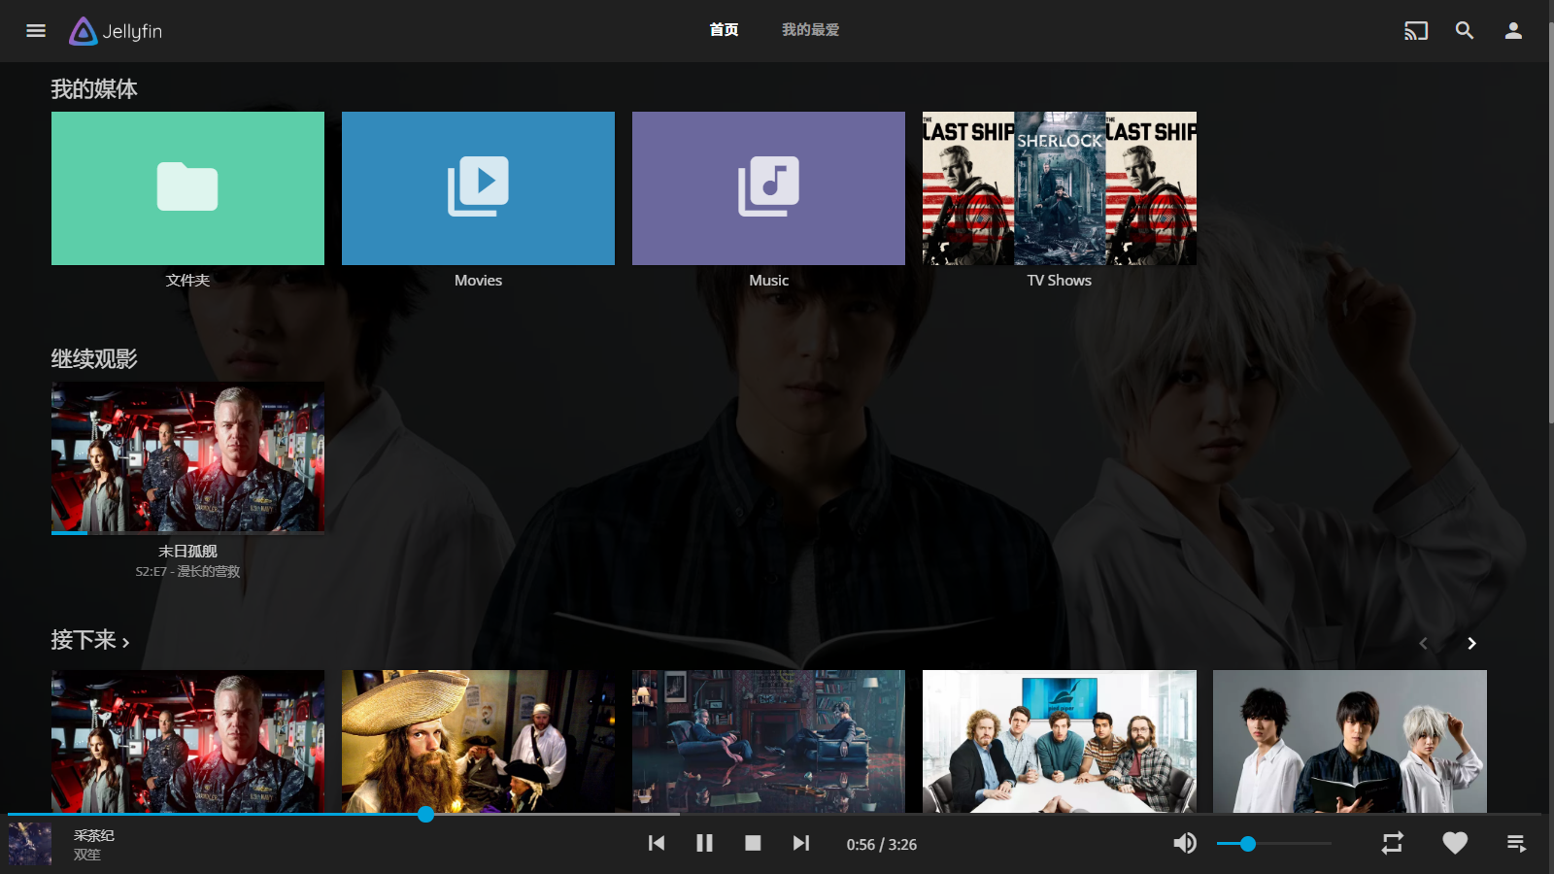Switch to the 我的最爱 tab
Image resolution: width=1554 pixels, height=874 pixels.
(x=810, y=30)
